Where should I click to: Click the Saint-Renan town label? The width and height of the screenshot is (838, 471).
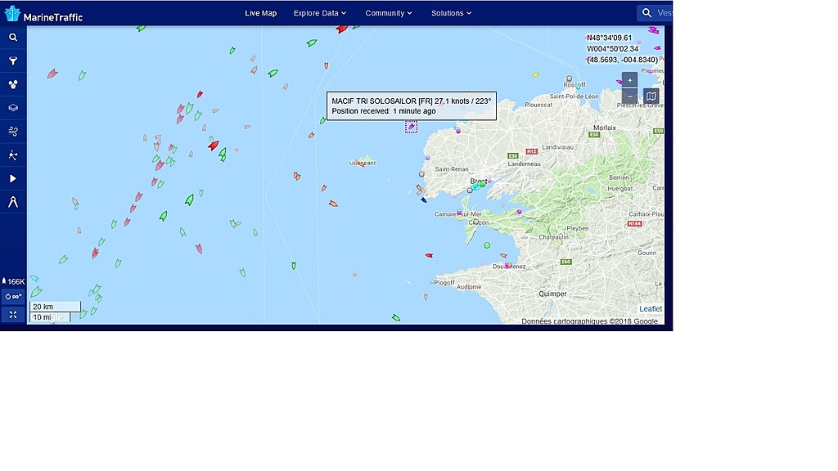(x=452, y=169)
